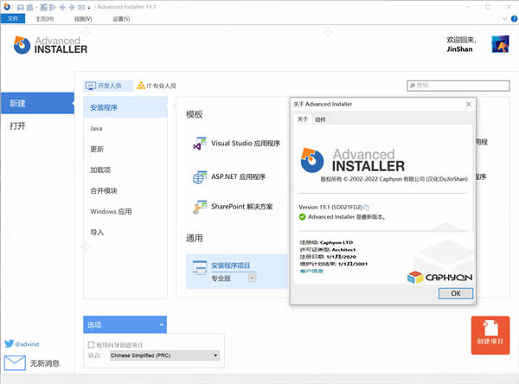519x384 pixels.
Task: Select the 导入 category
Action: point(125,233)
